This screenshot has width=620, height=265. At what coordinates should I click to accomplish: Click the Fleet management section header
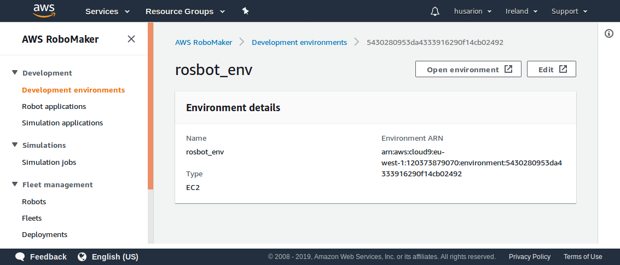point(57,185)
